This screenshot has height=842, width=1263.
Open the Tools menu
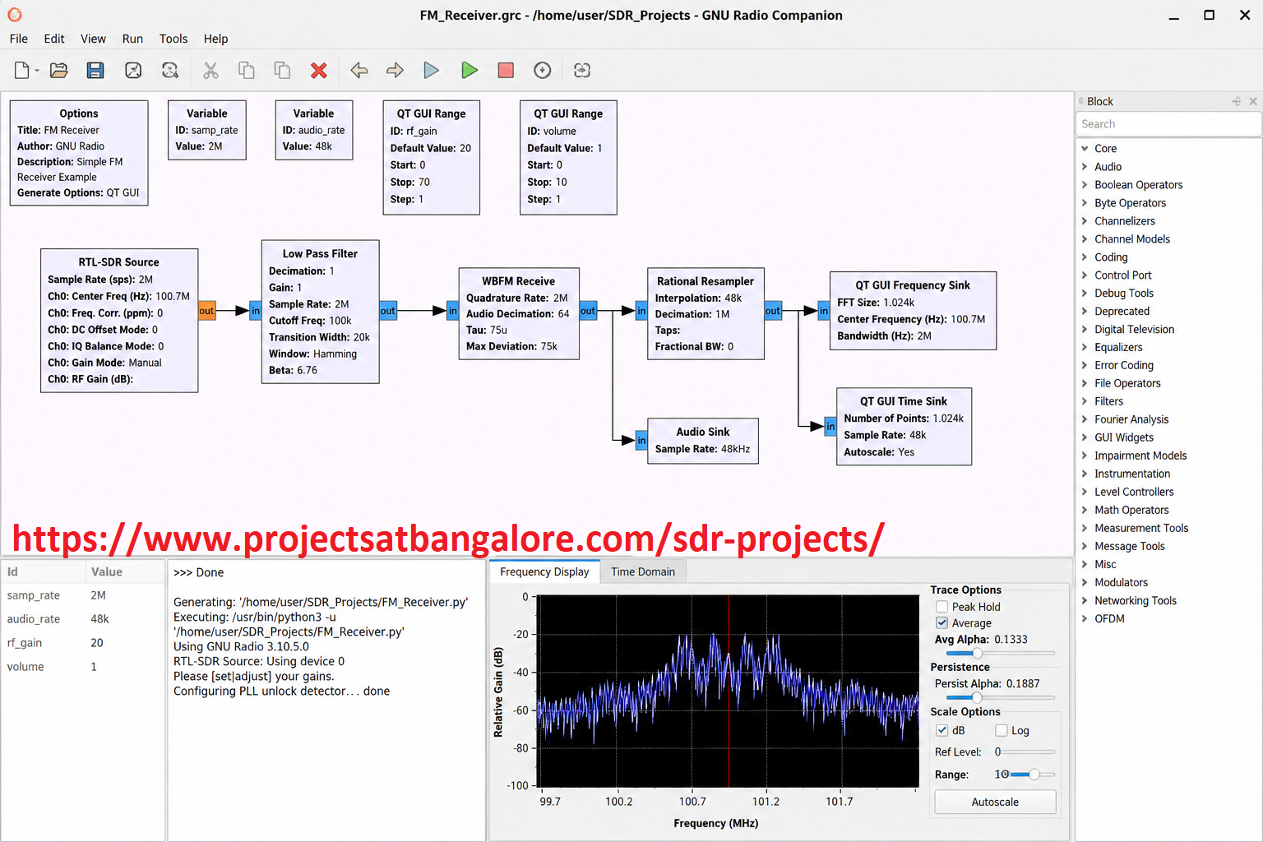(173, 39)
